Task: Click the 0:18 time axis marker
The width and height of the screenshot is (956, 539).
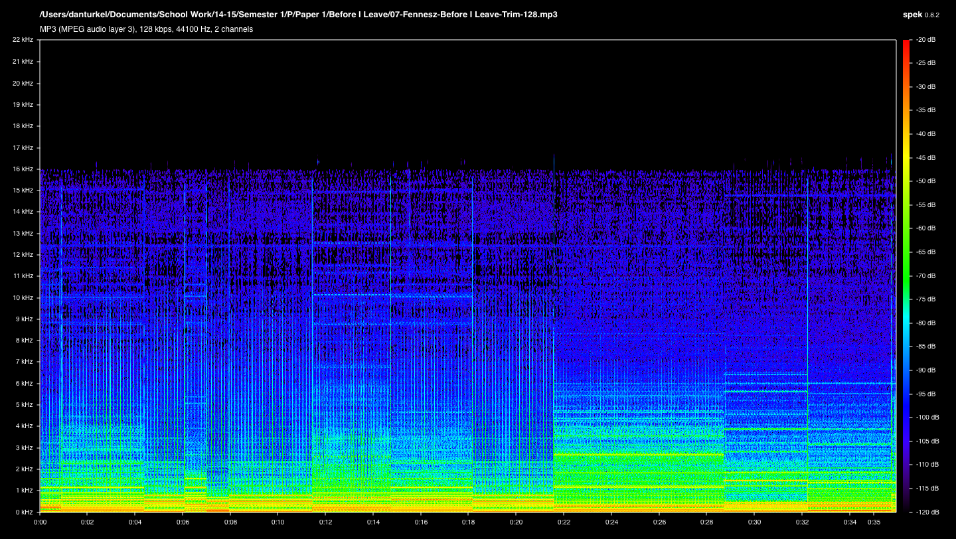Action: click(x=468, y=522)
